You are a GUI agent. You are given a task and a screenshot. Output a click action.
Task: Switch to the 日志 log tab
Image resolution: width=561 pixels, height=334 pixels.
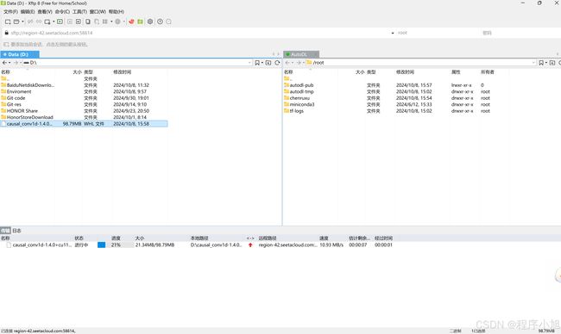click(x=16, y=231)
